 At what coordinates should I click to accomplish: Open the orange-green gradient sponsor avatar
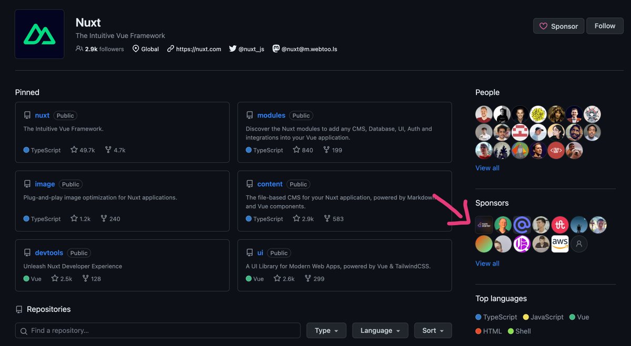[x=484, y=244]
